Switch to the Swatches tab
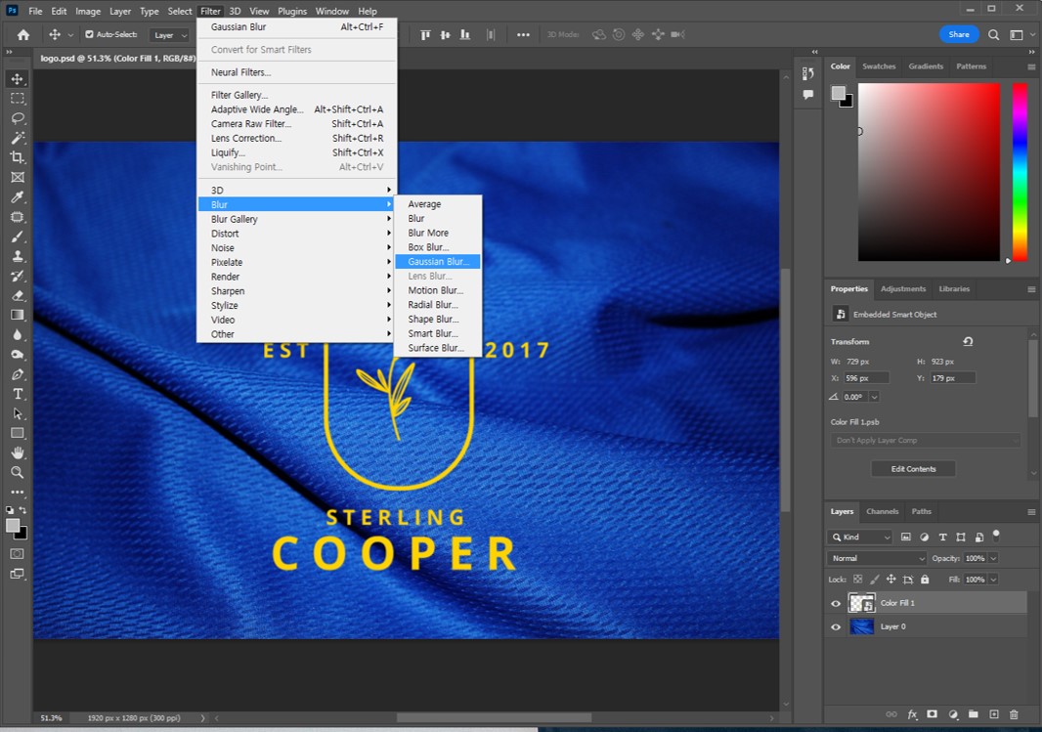This screenshot has height=732, width=1042. point(879,66)
